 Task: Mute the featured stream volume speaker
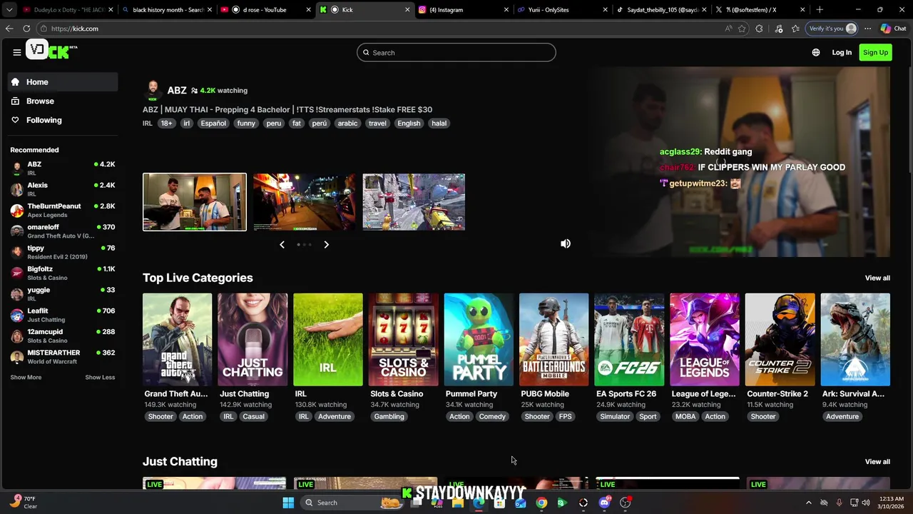coord(566,243)
